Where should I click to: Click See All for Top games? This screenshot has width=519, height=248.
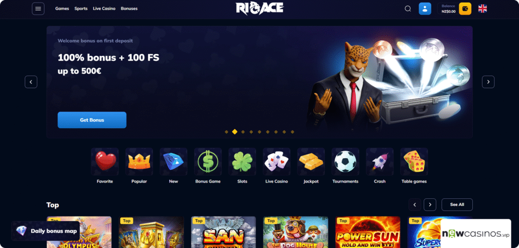click(457, 204)
